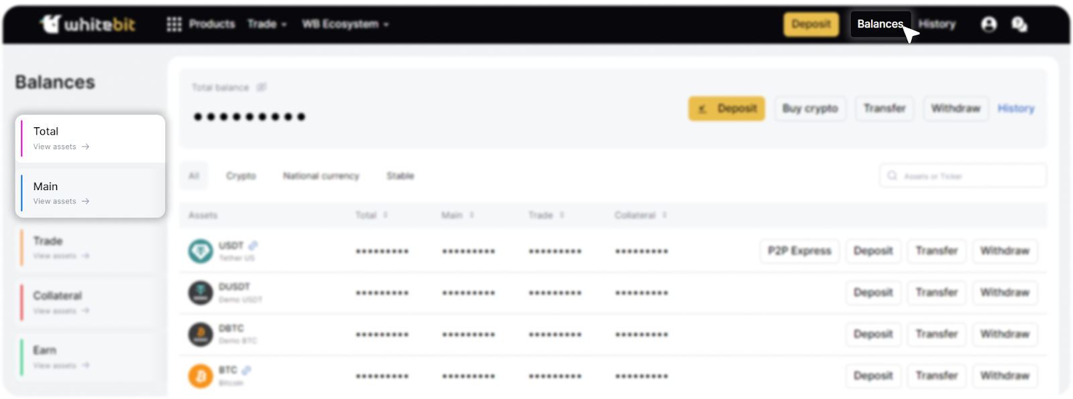Click the link icon beside BTC
Viewport: 1073px width, 399px height.
(x=246, y=370)
